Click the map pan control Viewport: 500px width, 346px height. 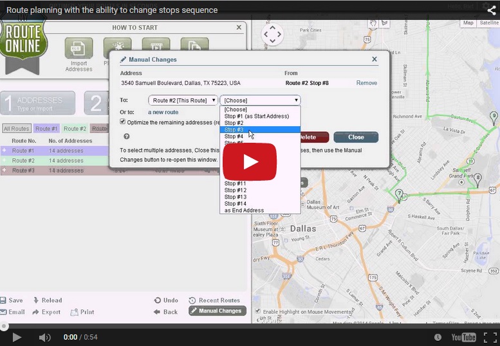pos(272,34)
